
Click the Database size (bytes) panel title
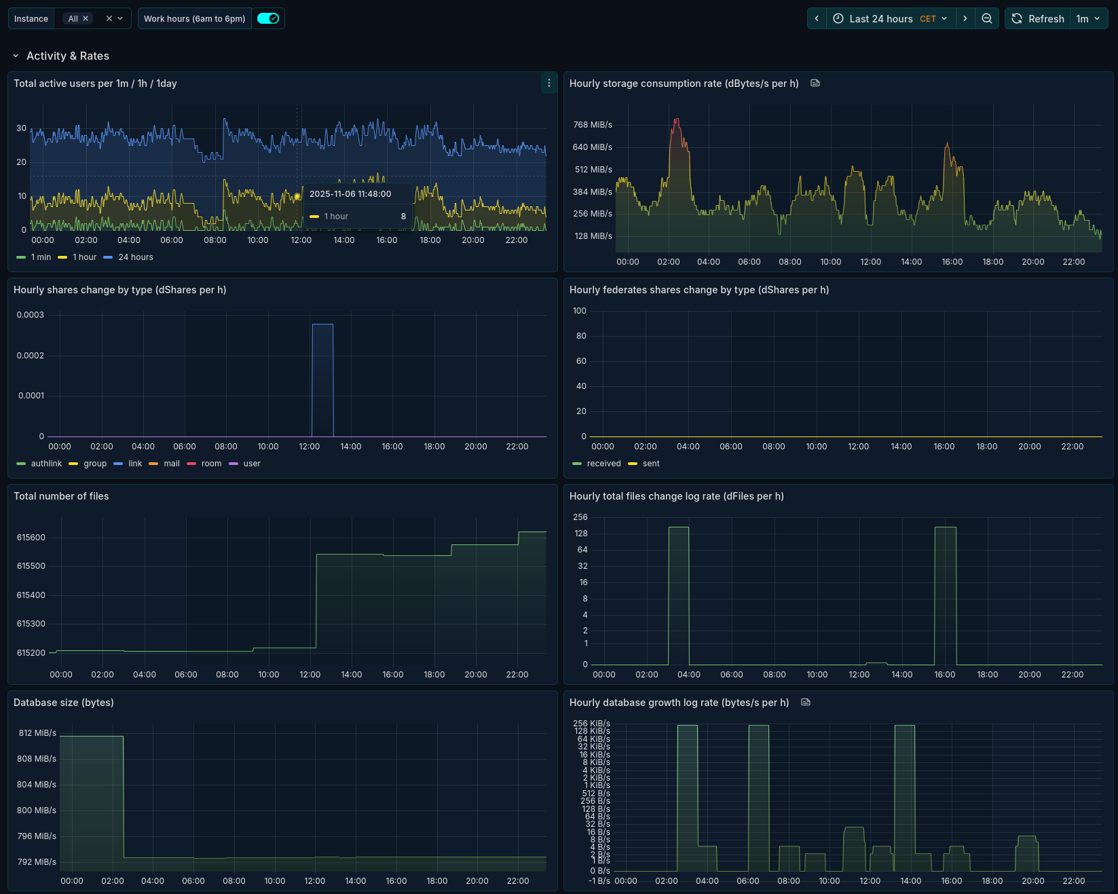coord(64,703)
